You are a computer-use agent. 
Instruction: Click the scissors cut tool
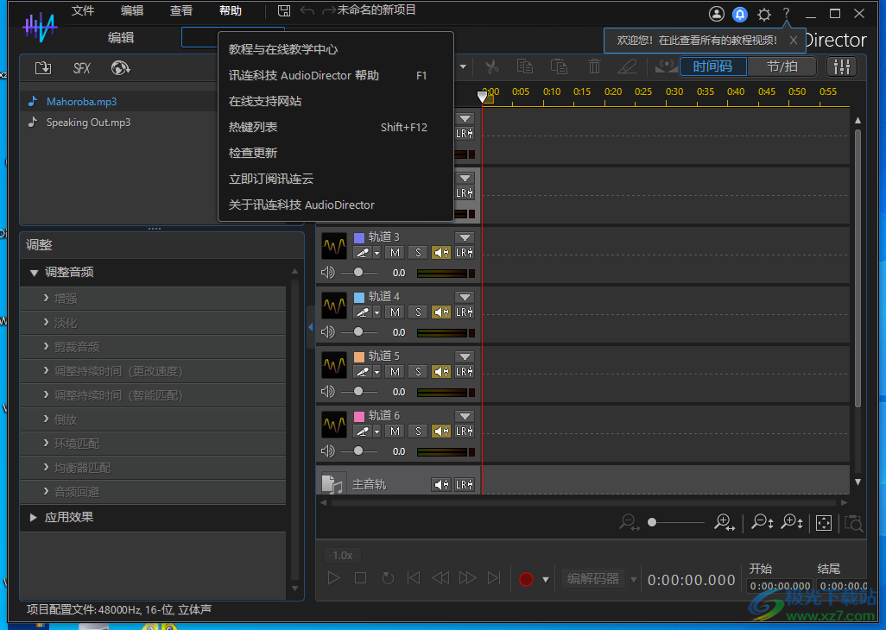[491, 67]
